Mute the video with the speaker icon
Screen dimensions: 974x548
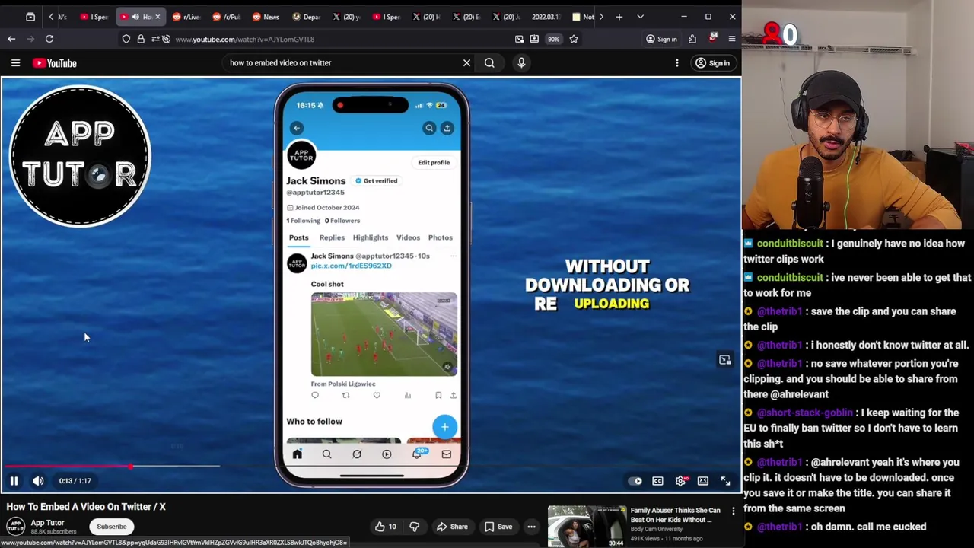[x=38, y=481]
